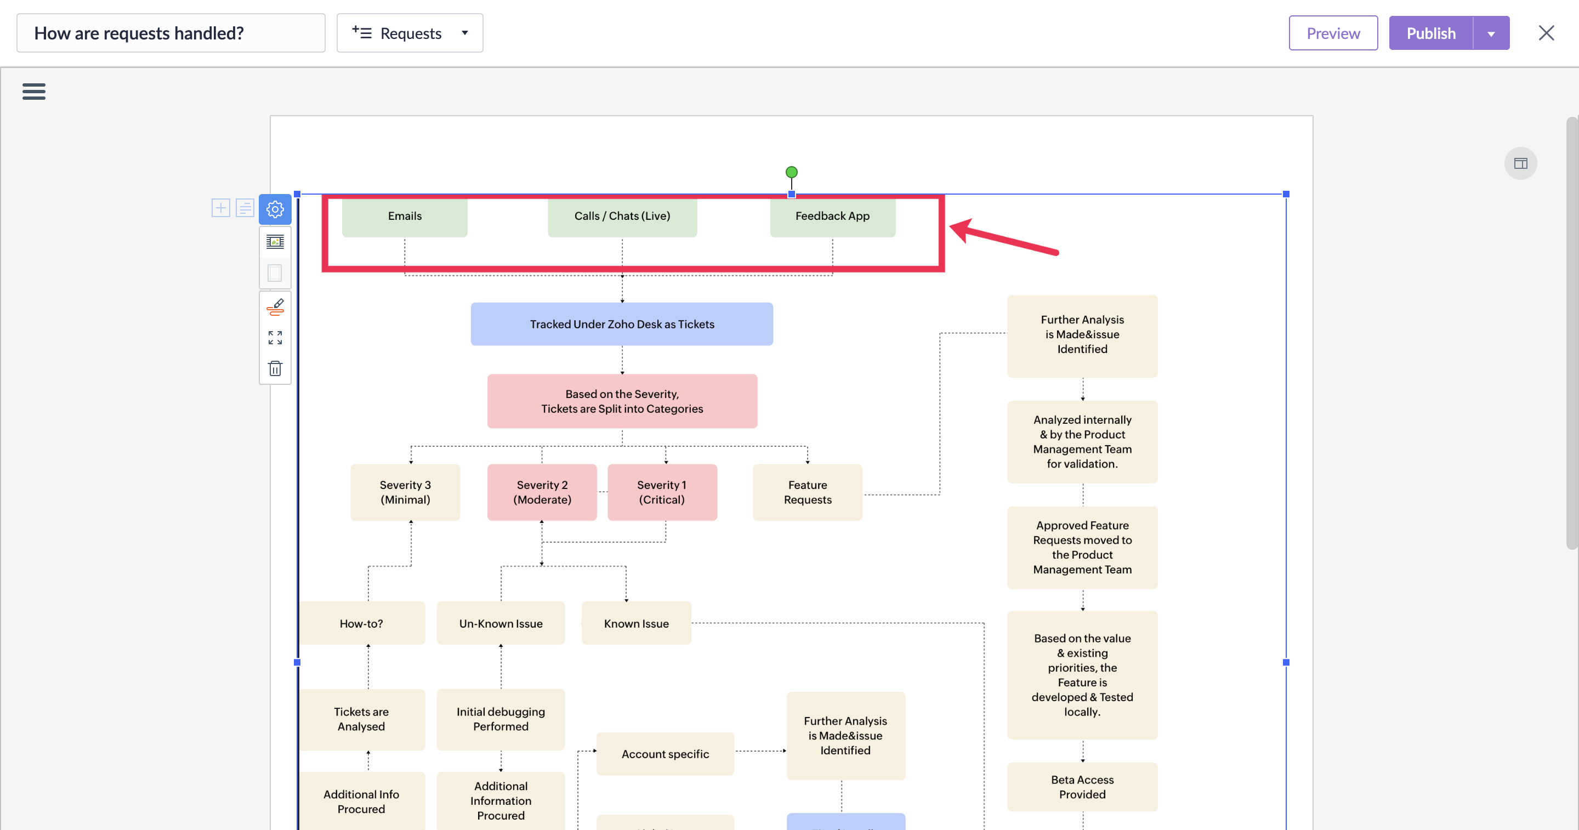Open the Requests category dropdown
The height and width of the screenshot is (830, 1579).
coord(410,33)
